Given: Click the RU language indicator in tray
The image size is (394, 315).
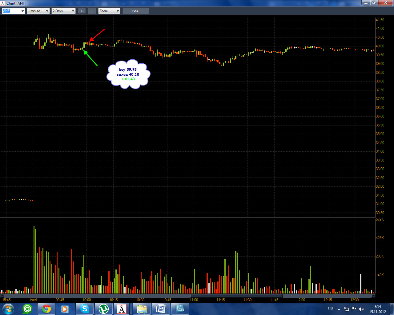Looking at the screenshot, I should click(x=331, y=308).
